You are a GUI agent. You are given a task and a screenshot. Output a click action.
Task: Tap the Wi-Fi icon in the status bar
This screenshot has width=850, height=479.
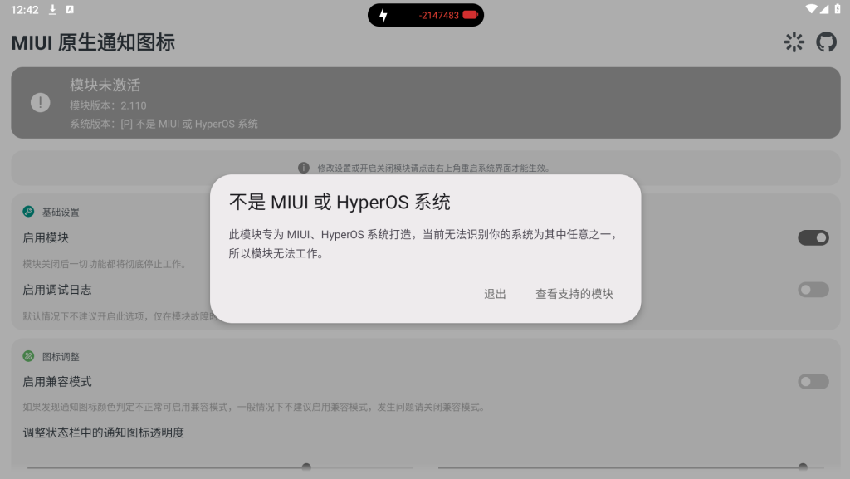click(x=810, y=9)
